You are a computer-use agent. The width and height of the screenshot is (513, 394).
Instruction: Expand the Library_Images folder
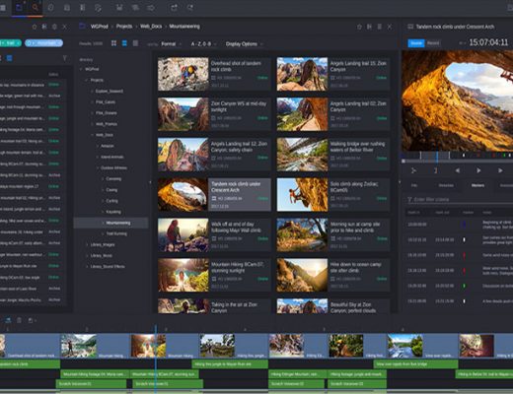87,244
